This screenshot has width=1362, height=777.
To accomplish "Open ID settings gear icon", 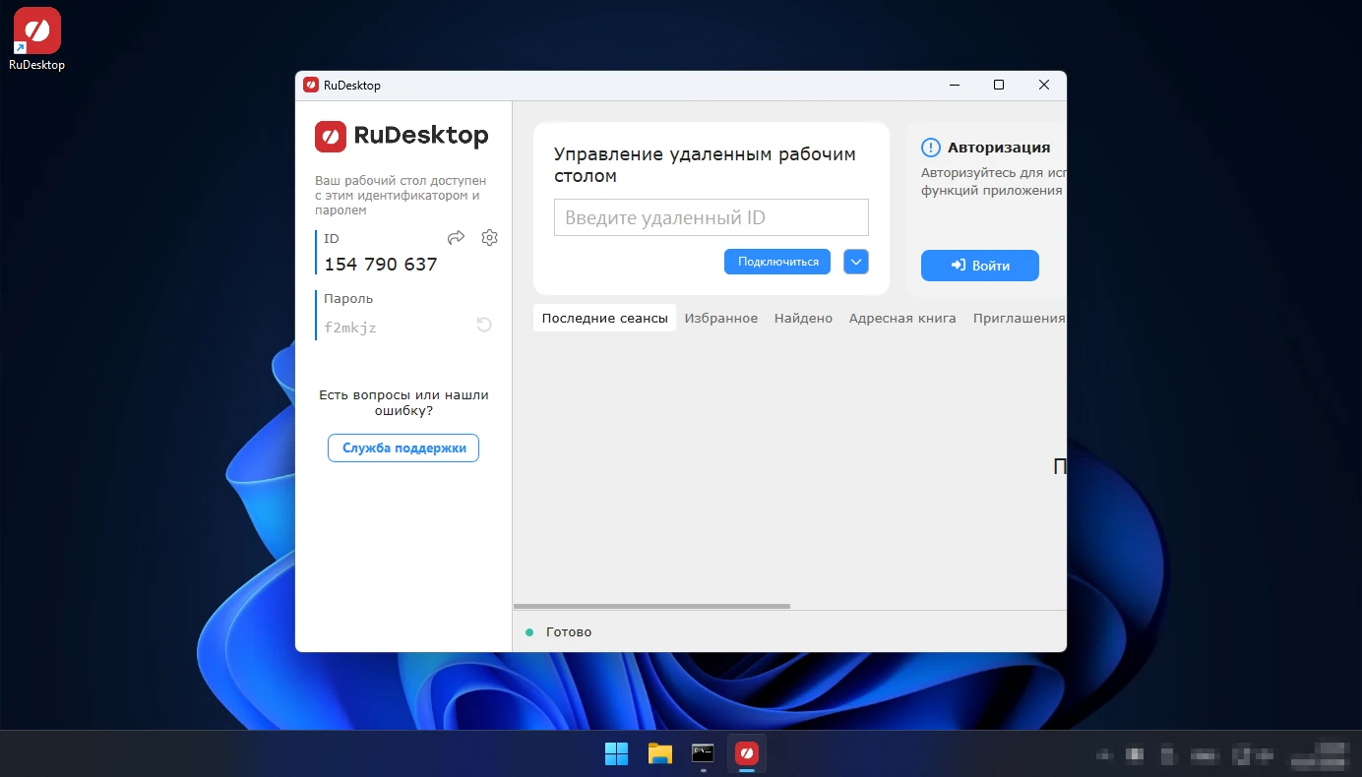I will point(490,237).
